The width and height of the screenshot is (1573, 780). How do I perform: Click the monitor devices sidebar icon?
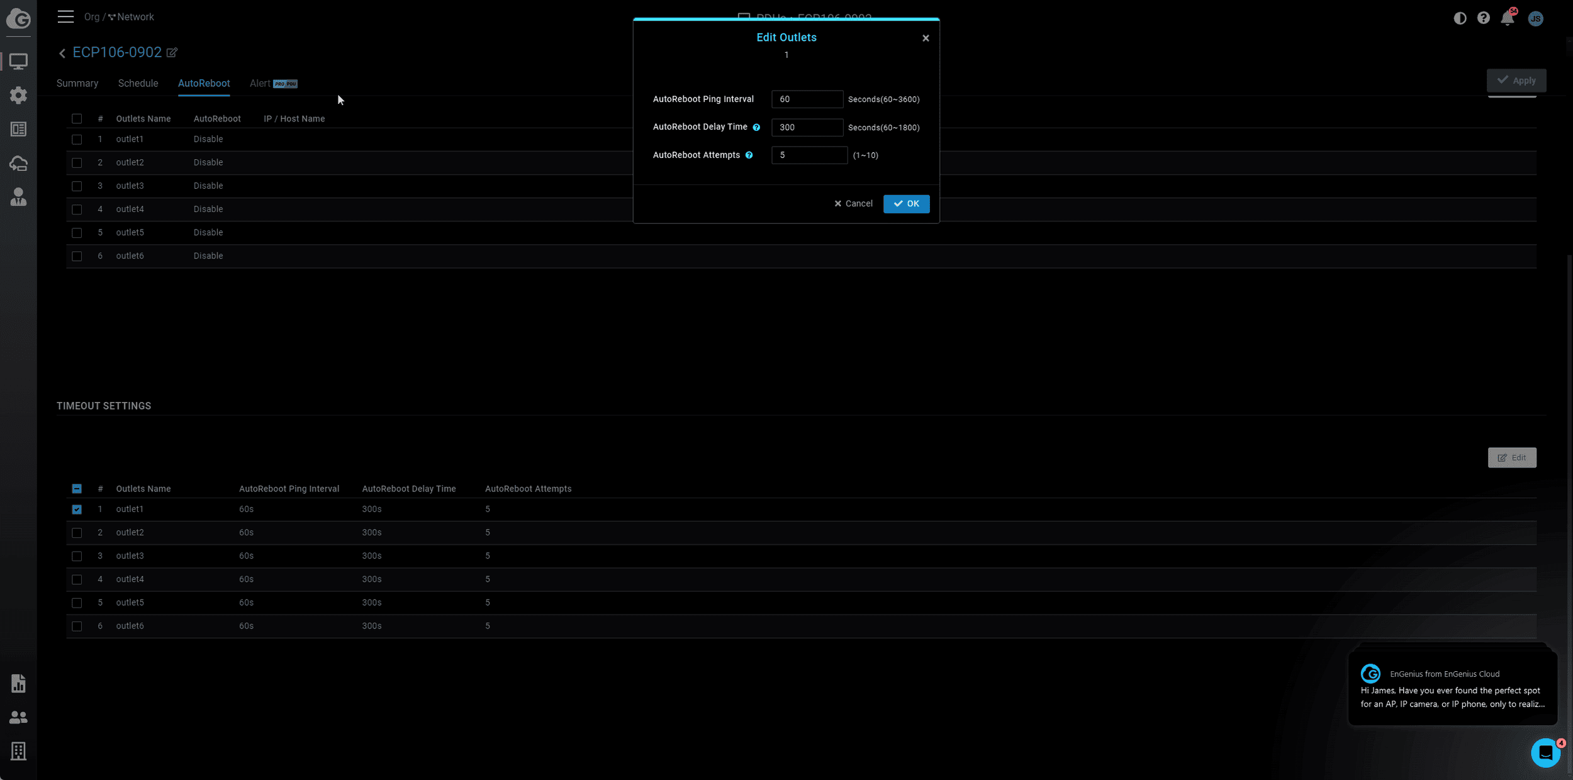(18, 62)
